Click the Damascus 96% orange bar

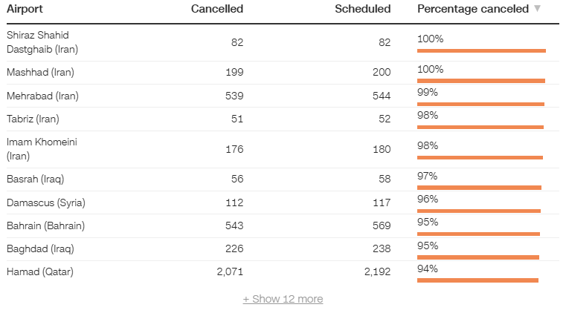(479, 211)
